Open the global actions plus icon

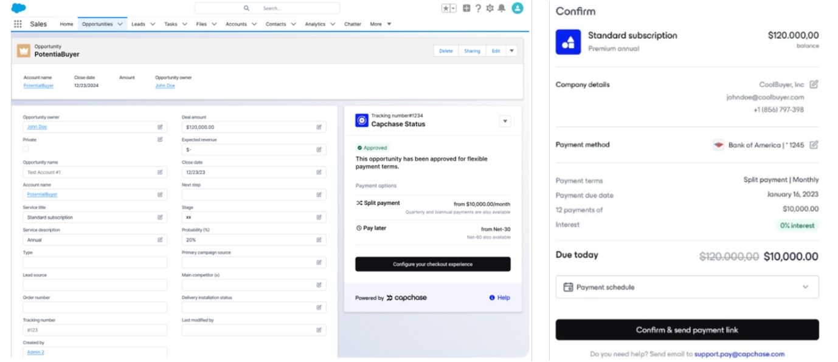pos(466,8)
